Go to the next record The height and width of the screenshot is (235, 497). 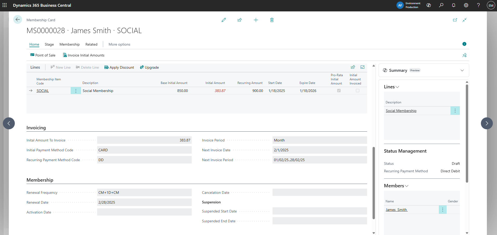487,123
